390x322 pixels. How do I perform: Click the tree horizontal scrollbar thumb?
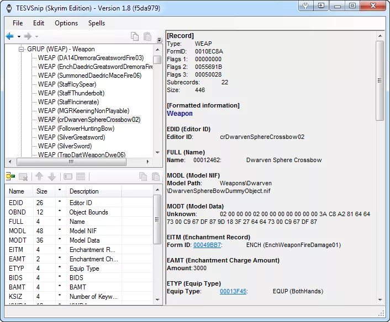(71, 162)
